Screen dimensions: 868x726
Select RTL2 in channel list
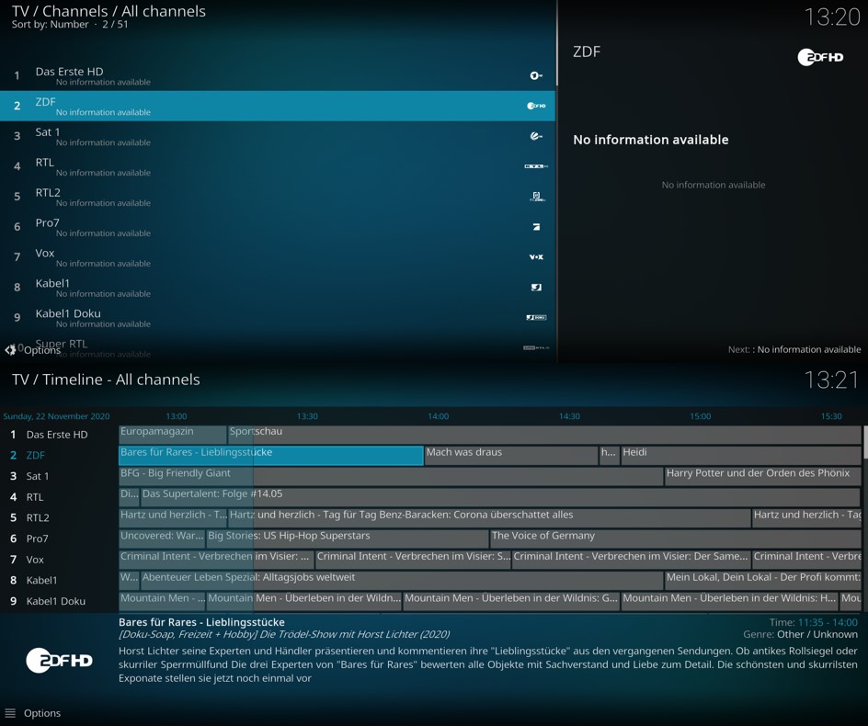click(278, 197)
